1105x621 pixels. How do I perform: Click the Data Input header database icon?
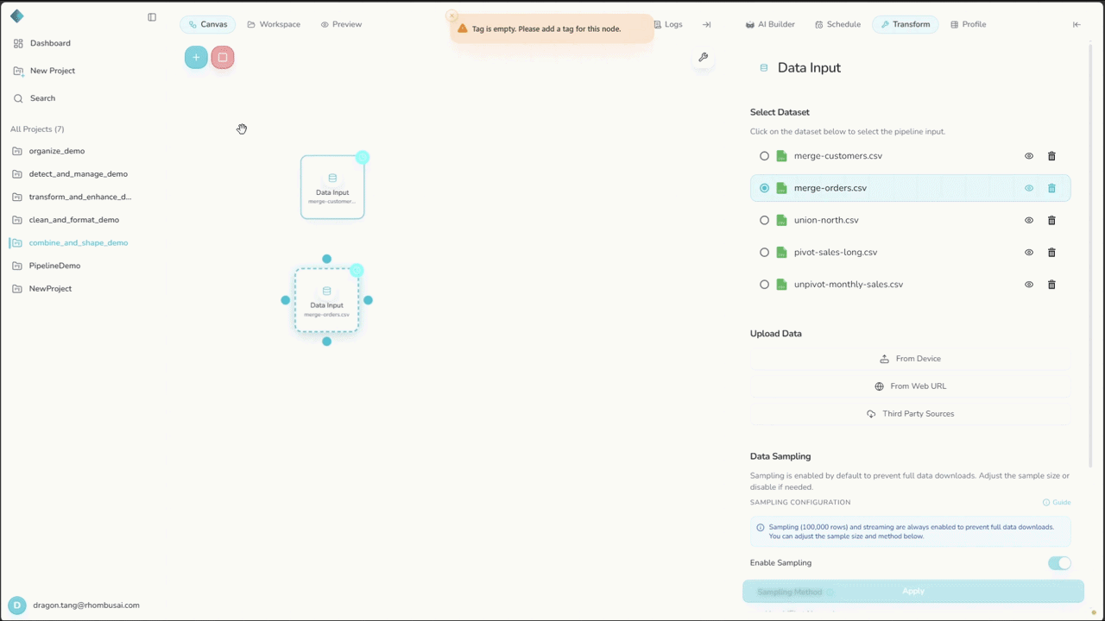(764, 67)
